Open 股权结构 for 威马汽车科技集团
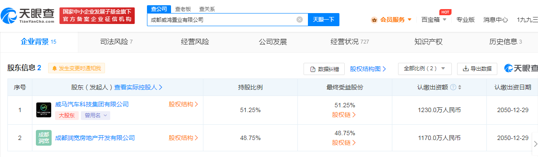The height and width of the screenshot is (157, 538). 183,104
